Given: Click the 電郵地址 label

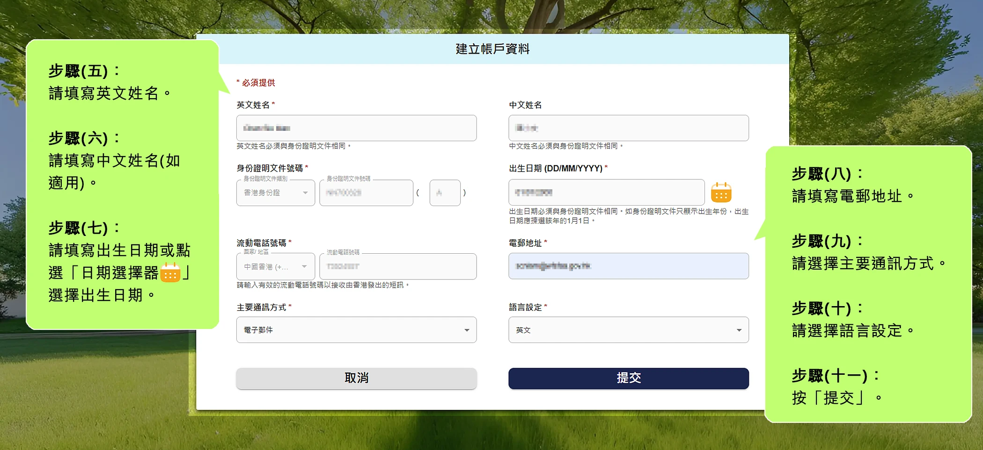Looking at the screenshot, I should click(x=528, y=243).
